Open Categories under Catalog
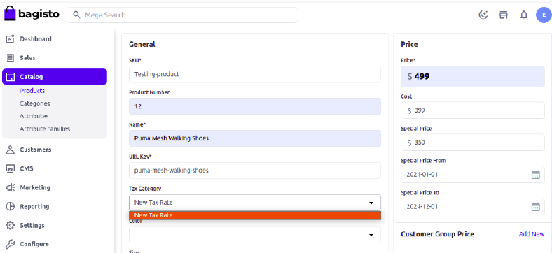This screenshot has height=253, width=552. [x=35, y=103]
